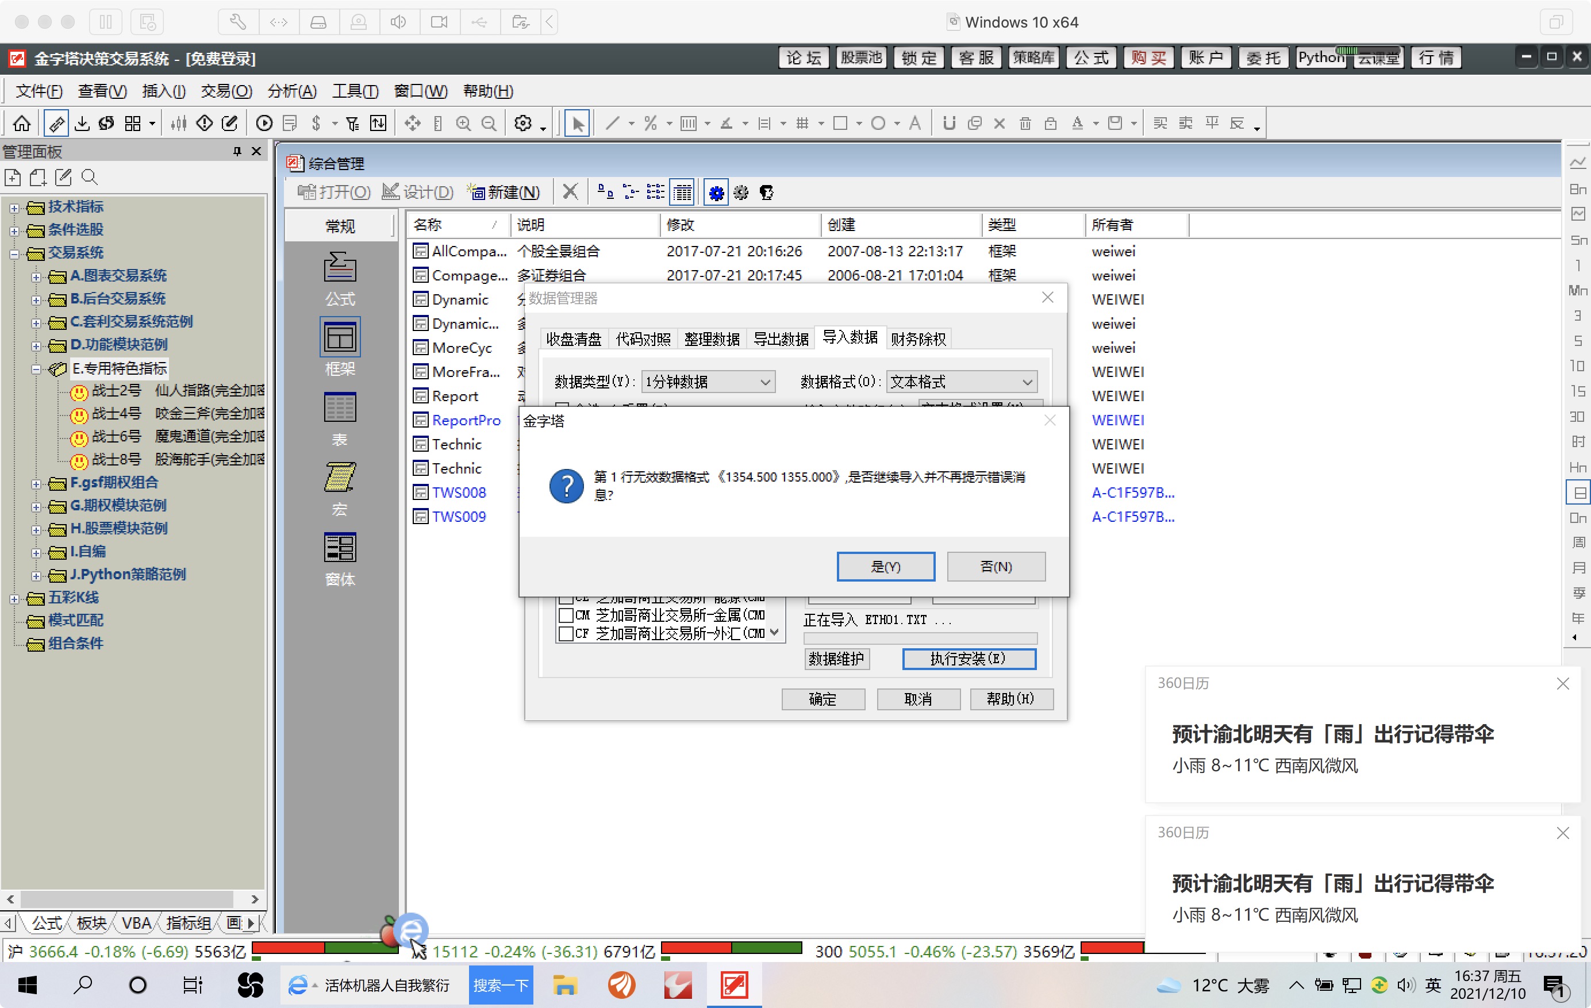
Task: Collapse the E.专用特色指标 folder
Action: (x=36, y=370)
